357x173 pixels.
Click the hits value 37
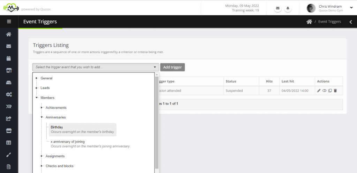(x=269, y=91)
